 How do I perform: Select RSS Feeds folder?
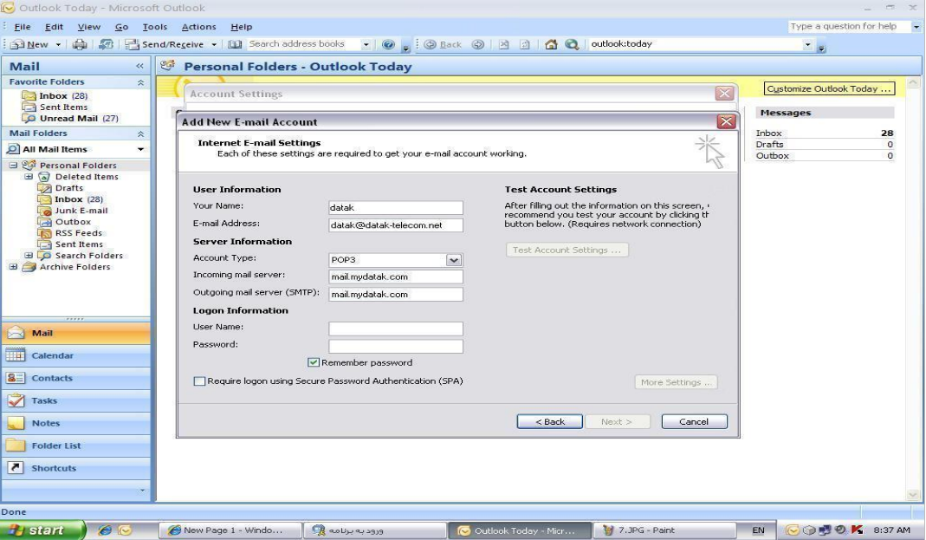(79, 233)
